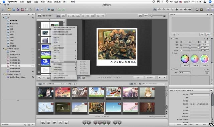Toggle the viewer mode button above preview

click(140, 16)
